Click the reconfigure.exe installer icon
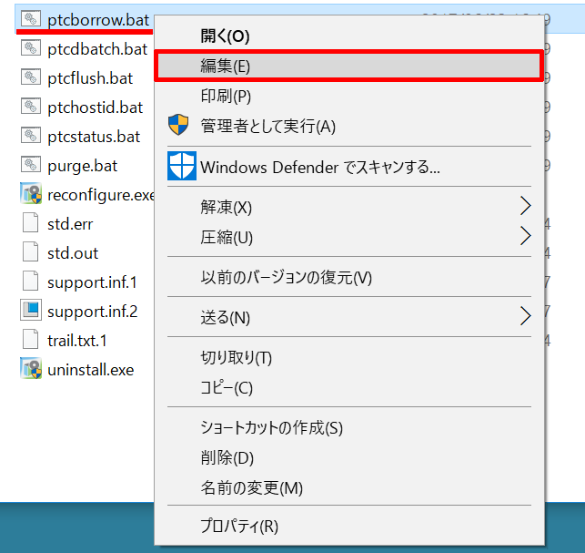Viewport: 585px width, 553px height. pyautogui.click(x=32, y=194)
